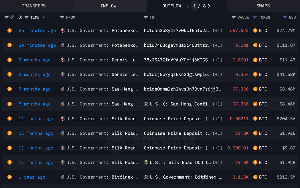Screen dimensions: 300x188
Task: Expand (+1) recipients on the 0.000101 row
Action: click(x=218, y=148)
